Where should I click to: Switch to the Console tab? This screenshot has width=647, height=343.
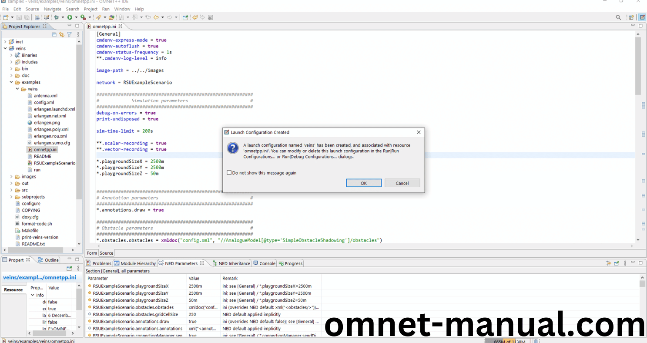267,263
